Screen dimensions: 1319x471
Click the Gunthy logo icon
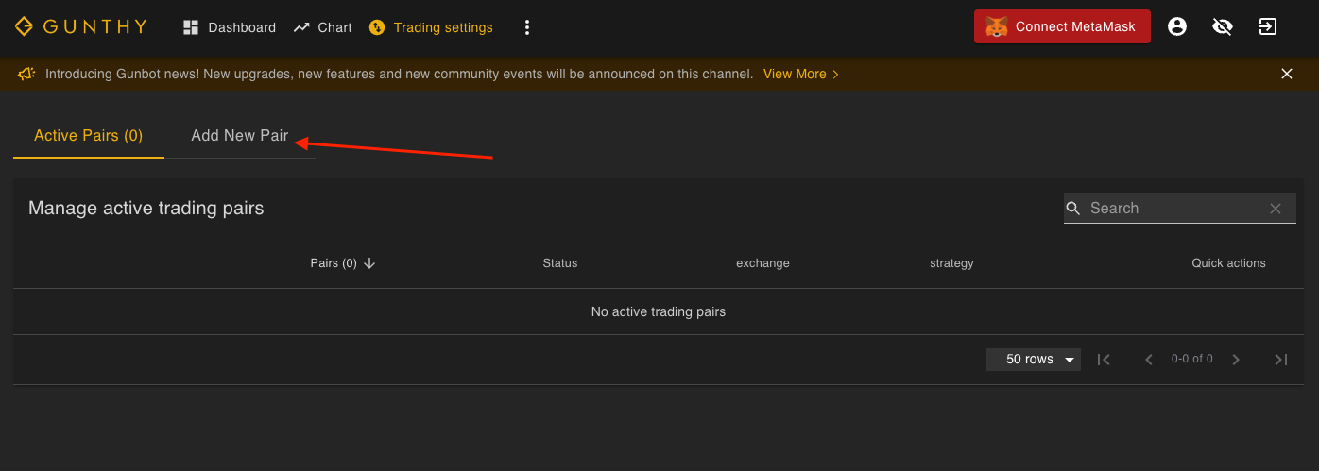tap(24, 26)
